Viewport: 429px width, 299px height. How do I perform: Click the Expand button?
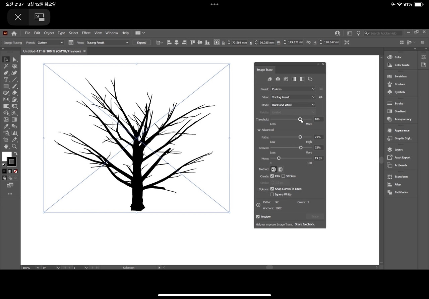coord(141,42)
